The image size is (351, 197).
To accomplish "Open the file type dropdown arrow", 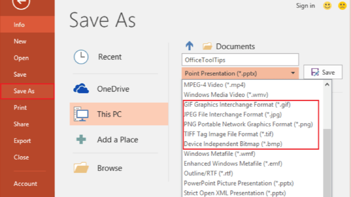I will [x=293, y=73].
